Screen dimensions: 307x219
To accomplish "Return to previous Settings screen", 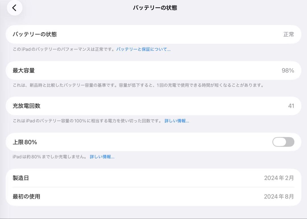I will tap(14, 8).
